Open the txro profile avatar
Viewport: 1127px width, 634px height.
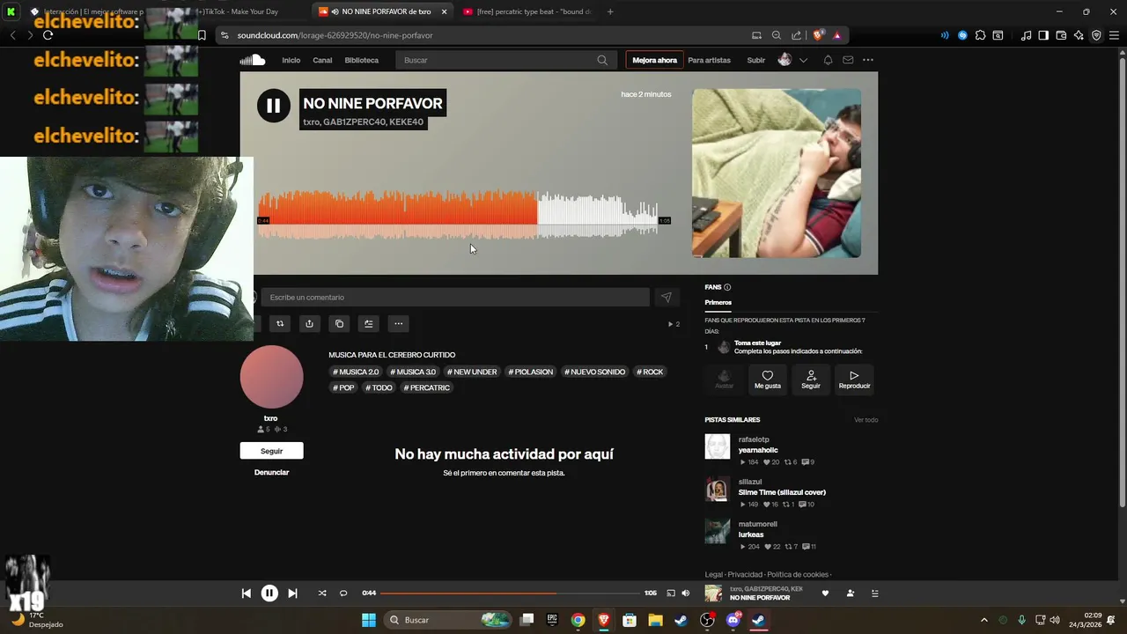271,377
